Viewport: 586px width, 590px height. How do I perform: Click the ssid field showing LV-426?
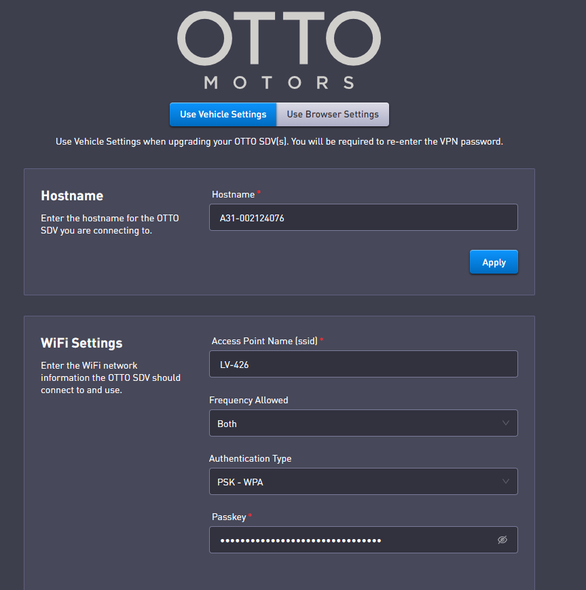point(363,364)
